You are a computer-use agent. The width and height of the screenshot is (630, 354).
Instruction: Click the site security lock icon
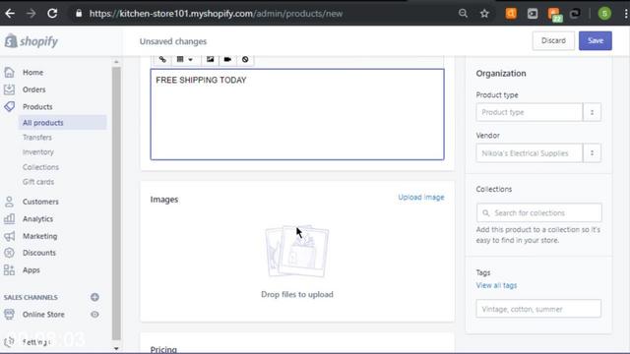tap(79, 13)
